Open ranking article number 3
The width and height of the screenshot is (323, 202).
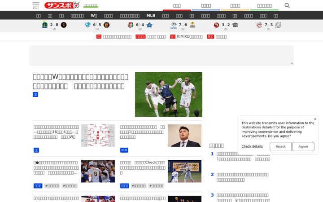point(243,198)
